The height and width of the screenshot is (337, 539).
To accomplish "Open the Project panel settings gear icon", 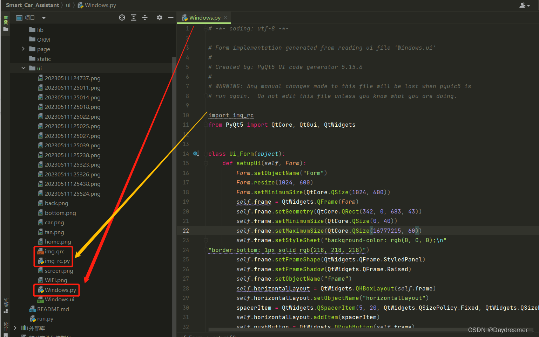I will click(x=159, y=17).
